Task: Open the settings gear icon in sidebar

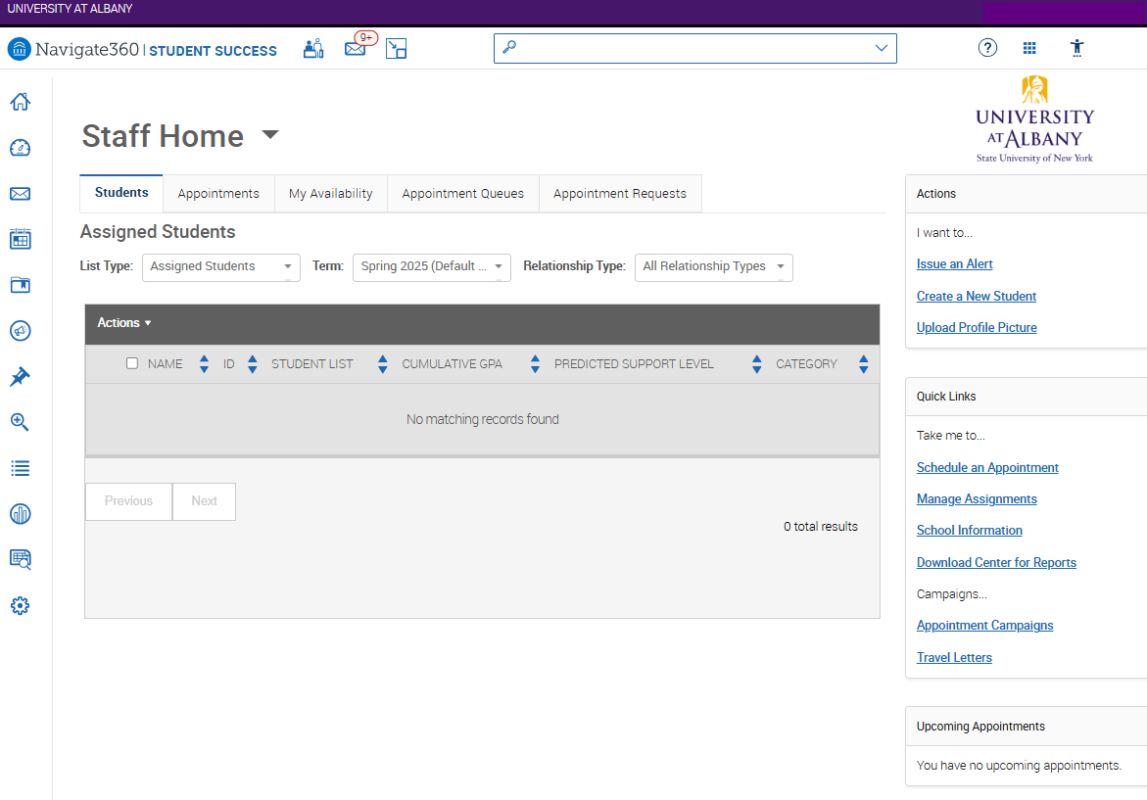Action: (20, 606)
